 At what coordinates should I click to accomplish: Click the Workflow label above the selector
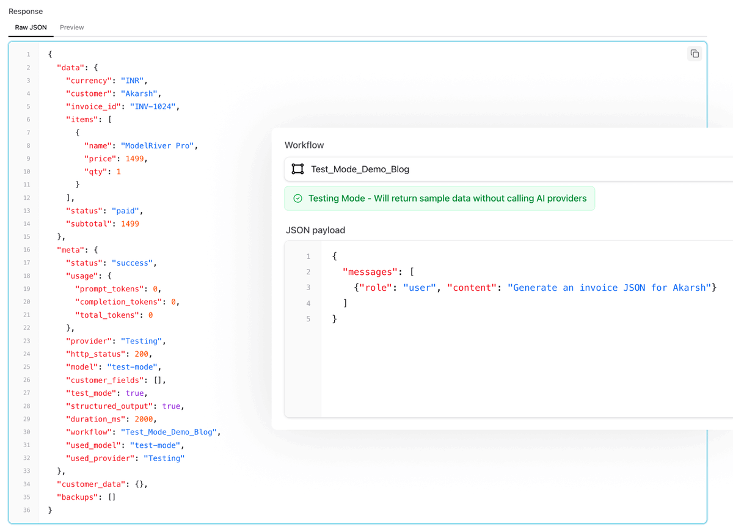(304, 145)
